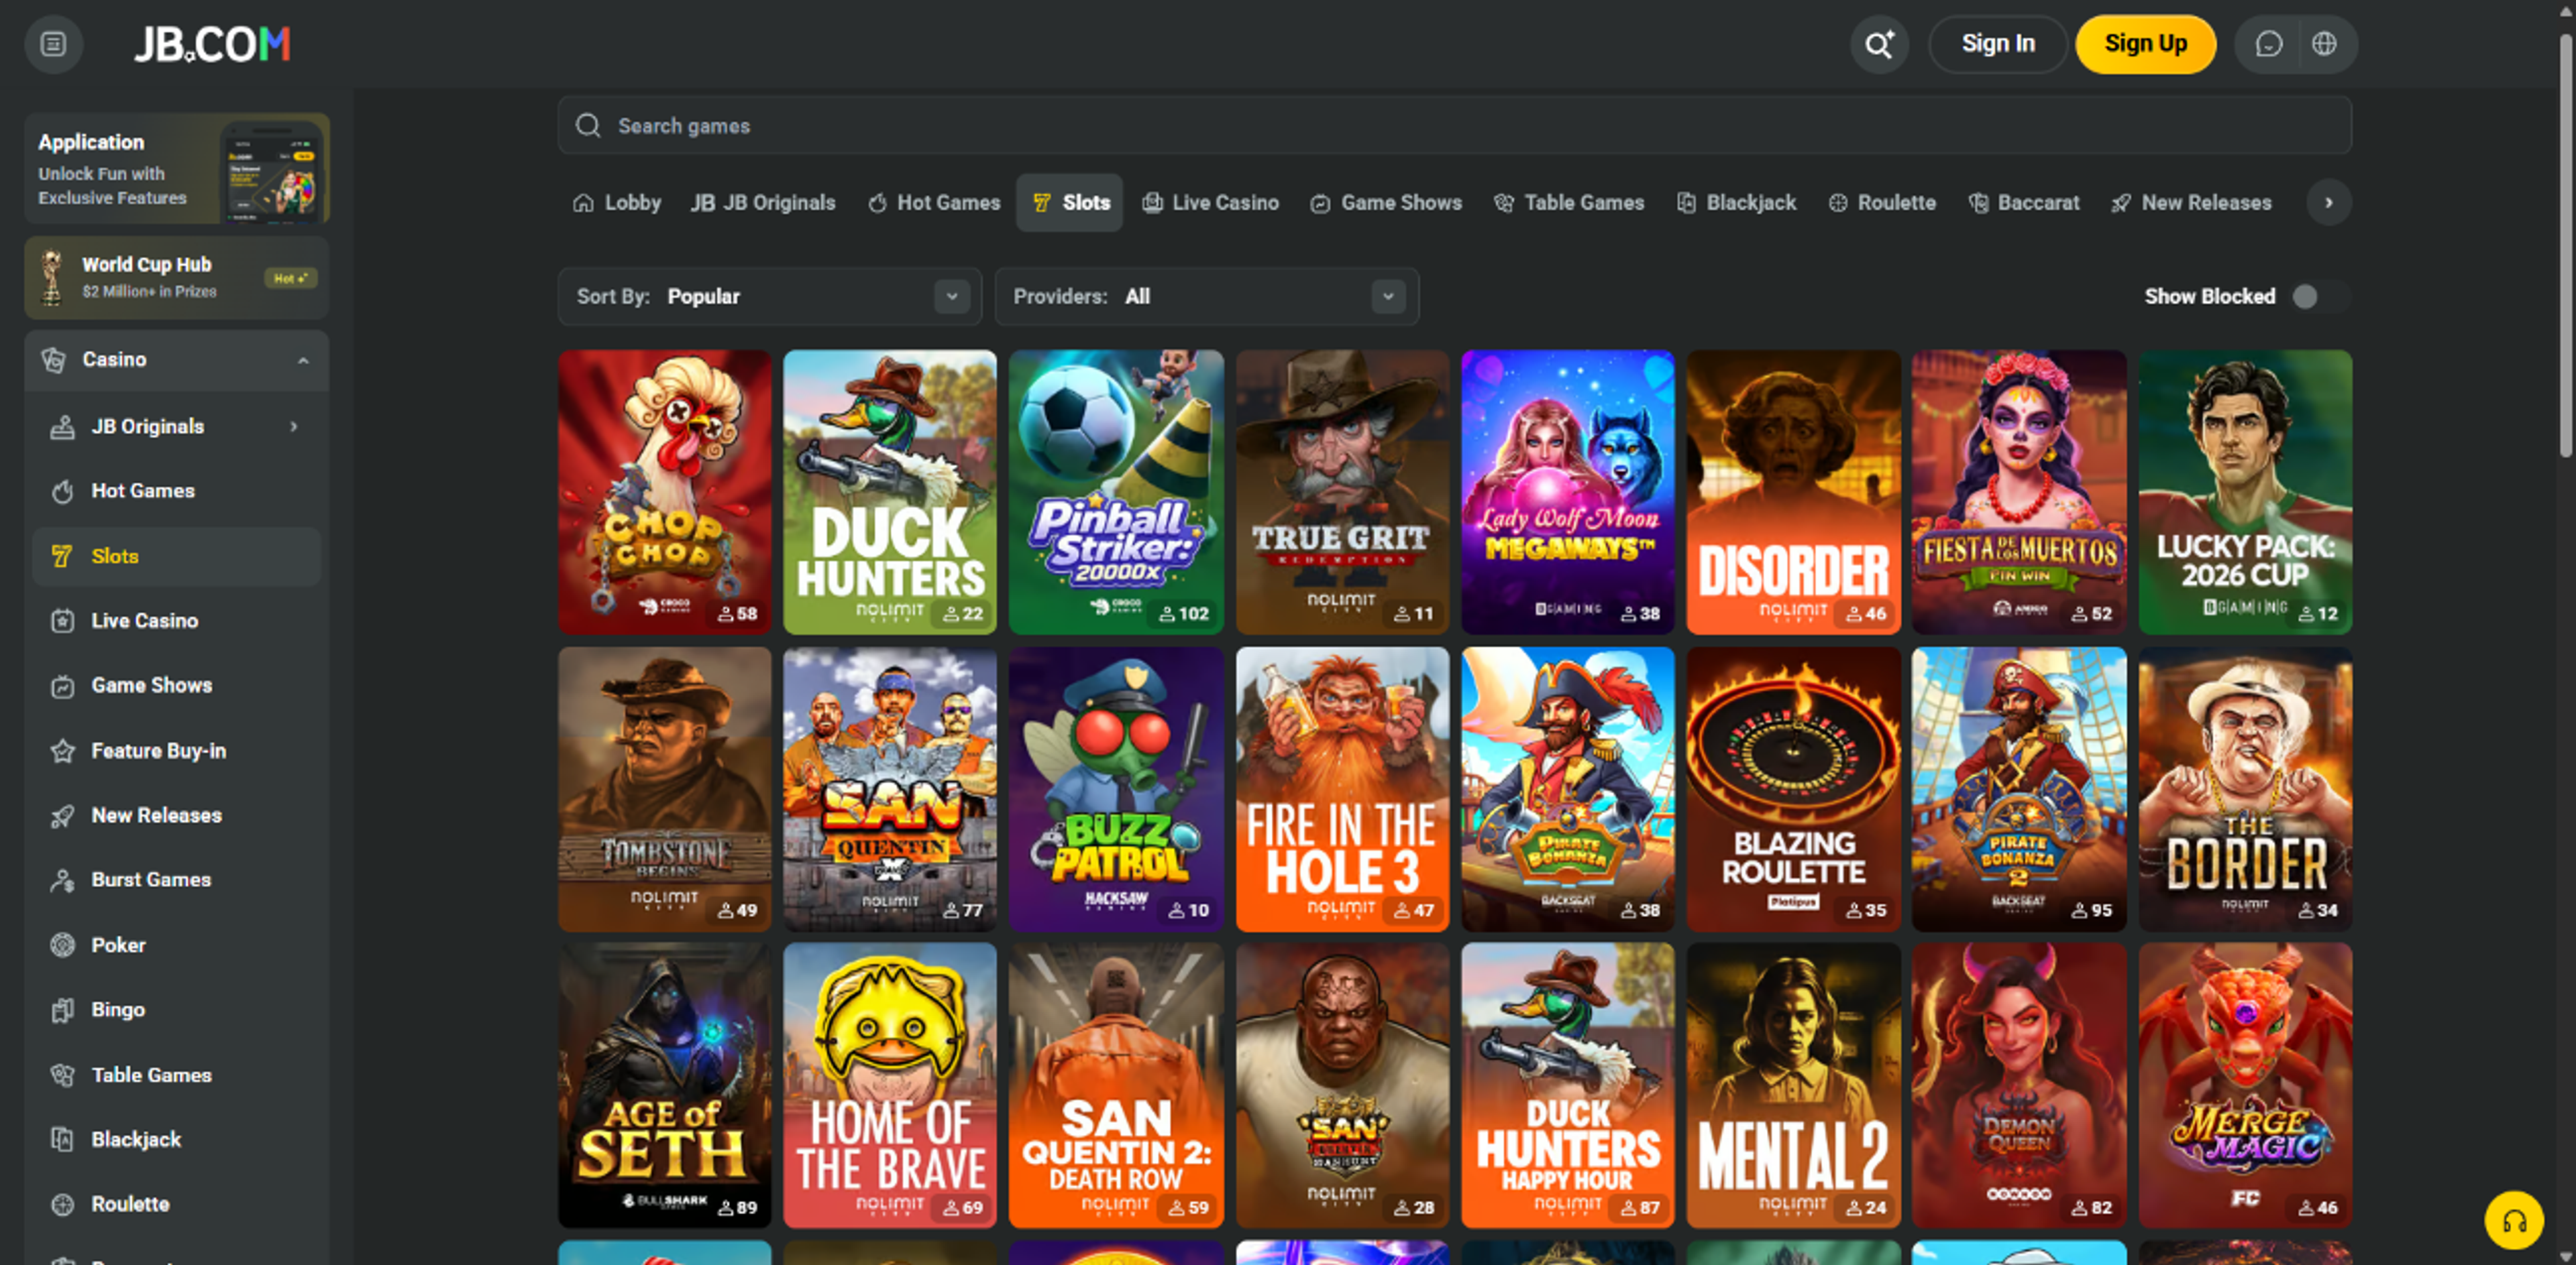
Task: Launch the True Grit Redemption slot
Action: tap(1342, 491)
